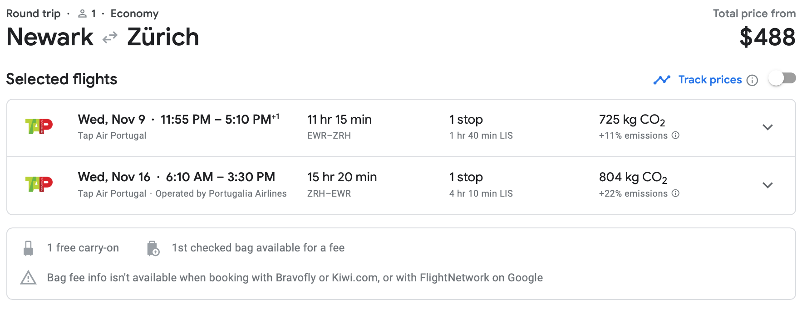Click the 804 kg CO2 emissions value
This screenshot has height=309, width=807.
tap(633, 177)
